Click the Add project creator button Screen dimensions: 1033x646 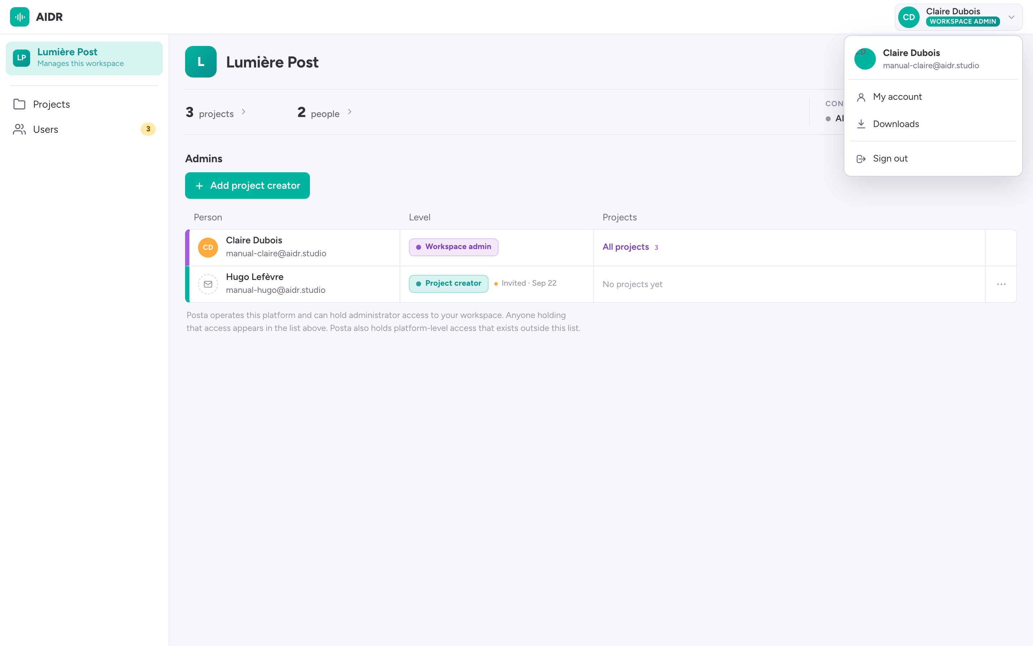[x=247, y=186]
